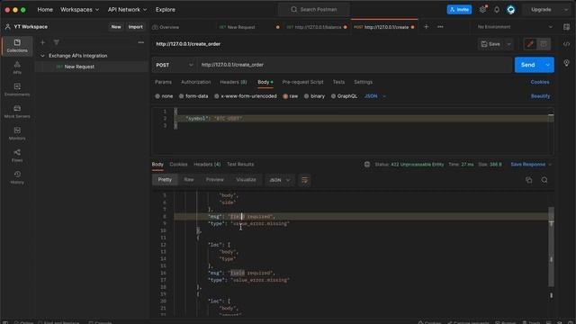Click the Send button
Screen dimensions: 576x324
click(x=528, y=65)
